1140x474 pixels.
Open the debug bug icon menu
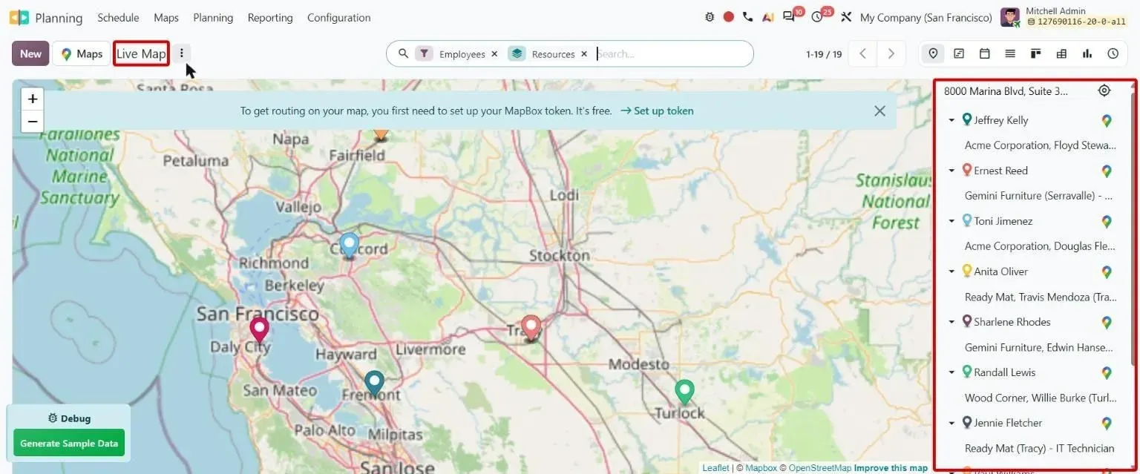click(x=710, y=17)
